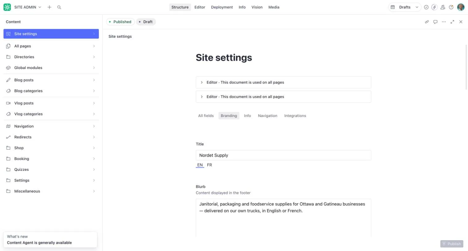Click into the Blurb text area

click(283, 218)
